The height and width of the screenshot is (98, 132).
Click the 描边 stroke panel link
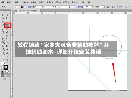click(30, 7)
